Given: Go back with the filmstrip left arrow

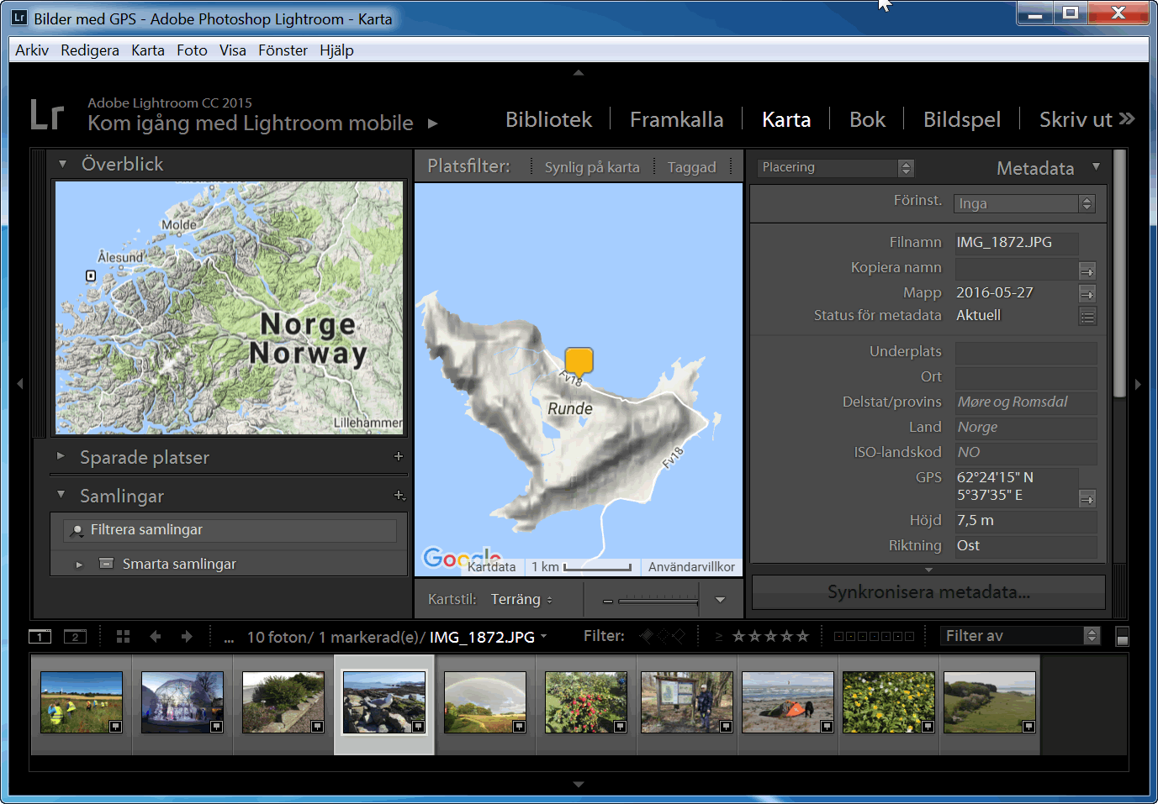Looking at the screenshot, I should coord(156,637).
